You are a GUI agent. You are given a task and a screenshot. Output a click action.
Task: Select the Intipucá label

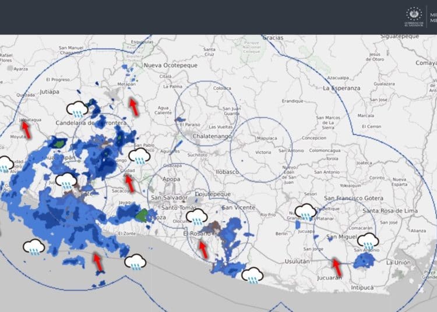[362, 288]
